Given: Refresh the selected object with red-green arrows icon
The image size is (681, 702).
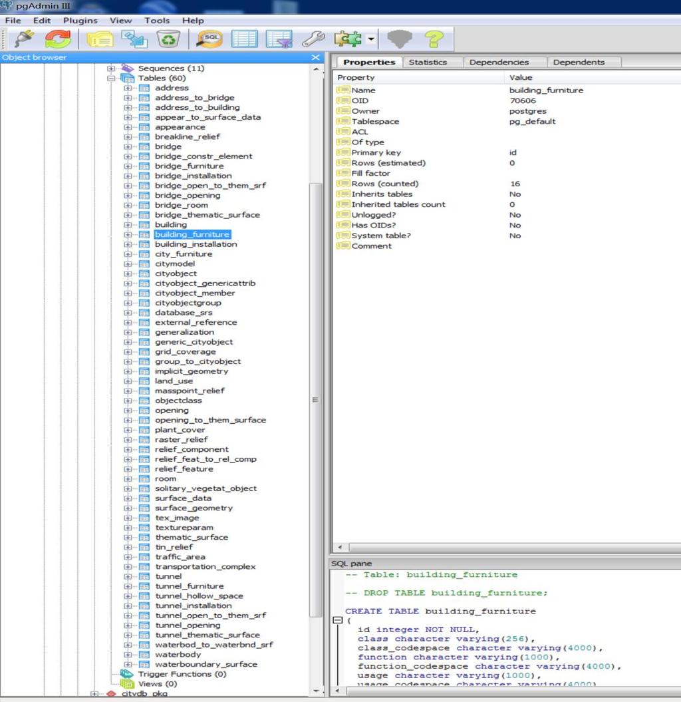Looking at the screenshot, I should click(58, 39).
